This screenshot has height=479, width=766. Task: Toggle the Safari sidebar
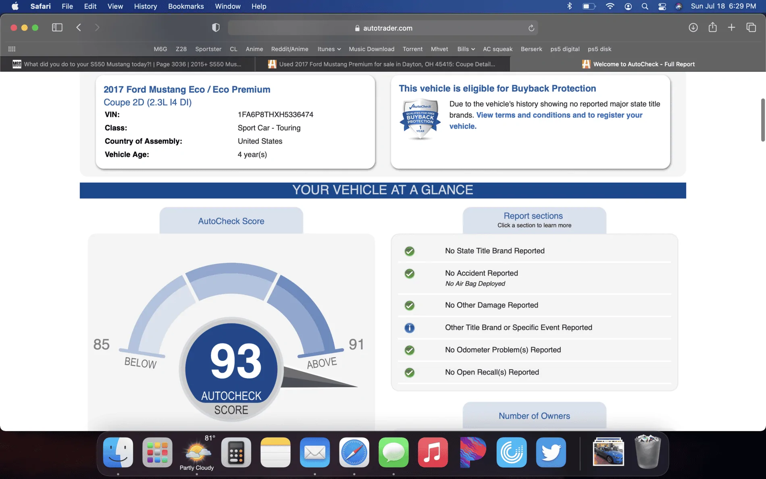click(57, 27)
